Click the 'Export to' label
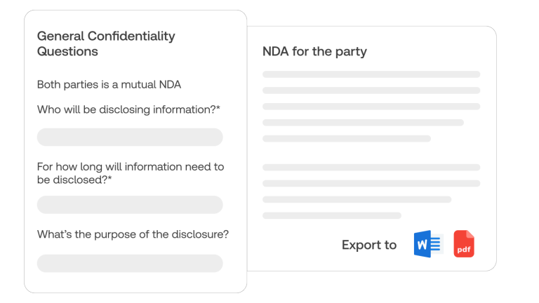 [369, 245]
